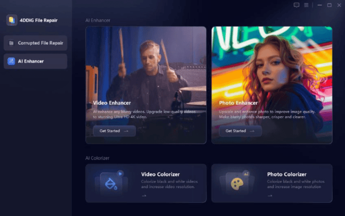Viewport: 345px width, 216px height.
Task: Click the arrow under Photo Colorizer description
Action: 270,195
